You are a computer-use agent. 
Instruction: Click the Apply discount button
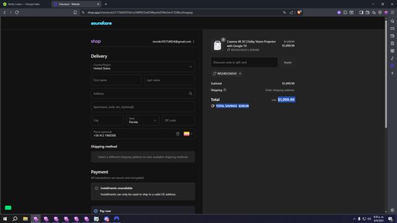click(288, 62)
